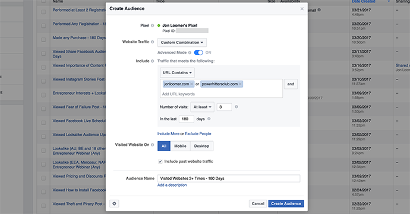The image size is (410, 214).
Task: Click the Exclude People link
Action: coord(198,133)
